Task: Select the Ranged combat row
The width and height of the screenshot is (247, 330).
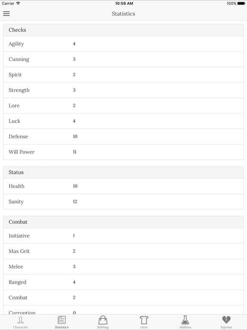Action: 123,282
